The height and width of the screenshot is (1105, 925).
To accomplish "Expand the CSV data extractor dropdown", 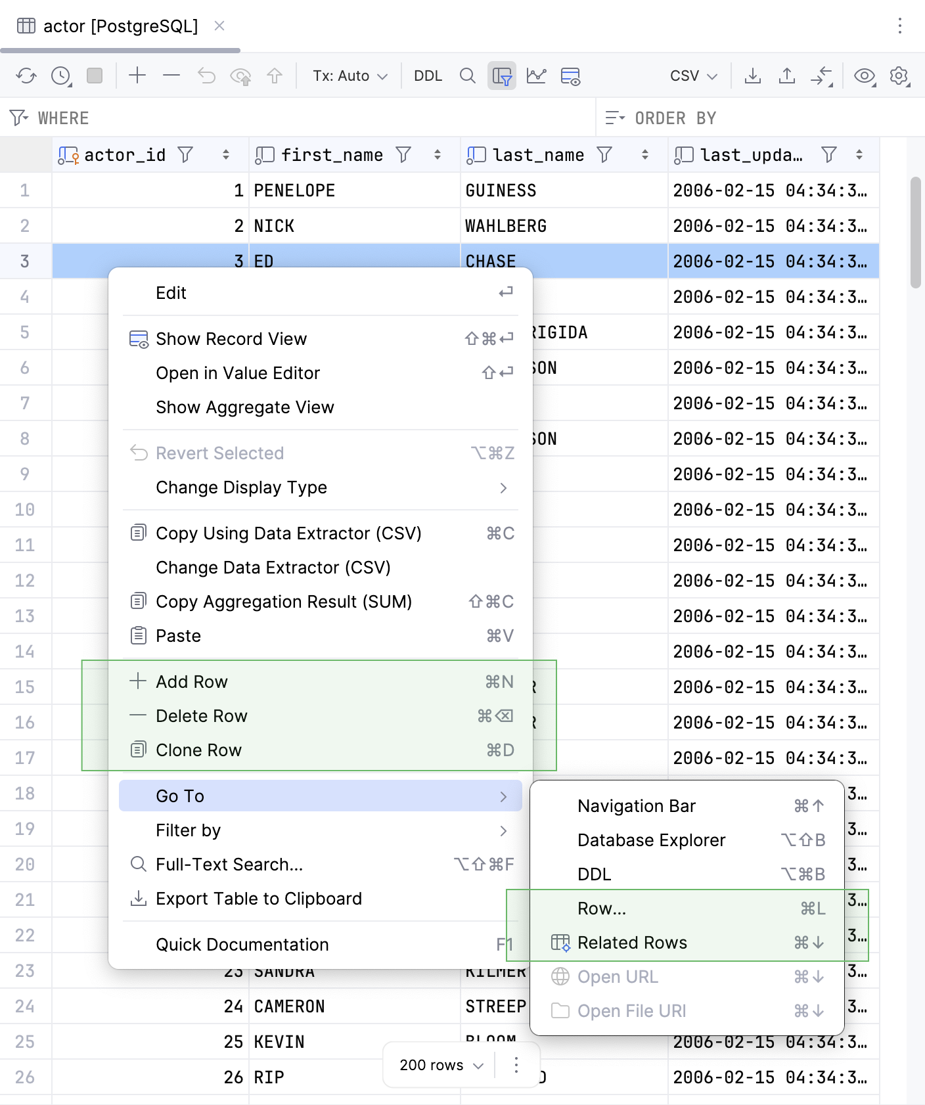I will click(693, 76).
